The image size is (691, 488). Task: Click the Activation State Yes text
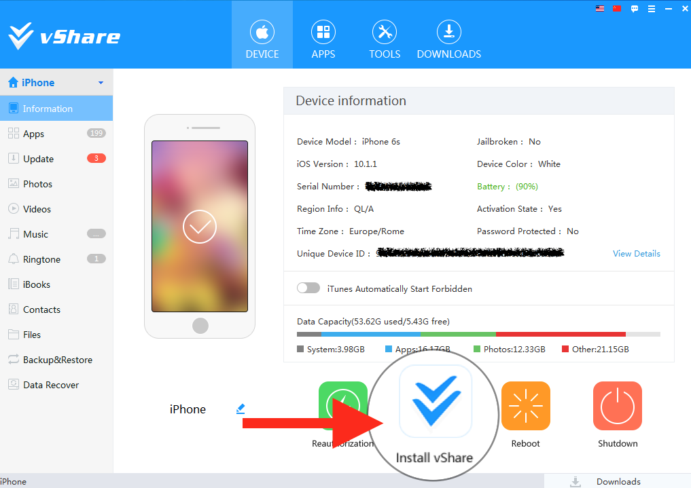point(519,209)
